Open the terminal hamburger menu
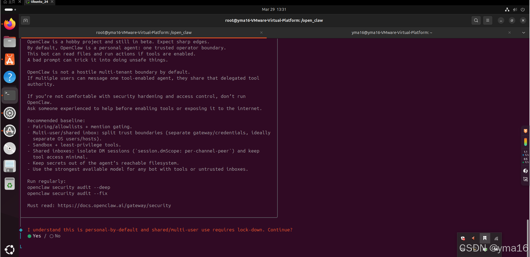The height and width of the screenshot is (257, 530). (x=488, y=20)
